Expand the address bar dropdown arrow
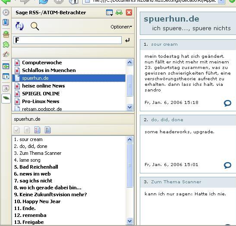This screenshot has height=226, width=236. pos(221,1)
